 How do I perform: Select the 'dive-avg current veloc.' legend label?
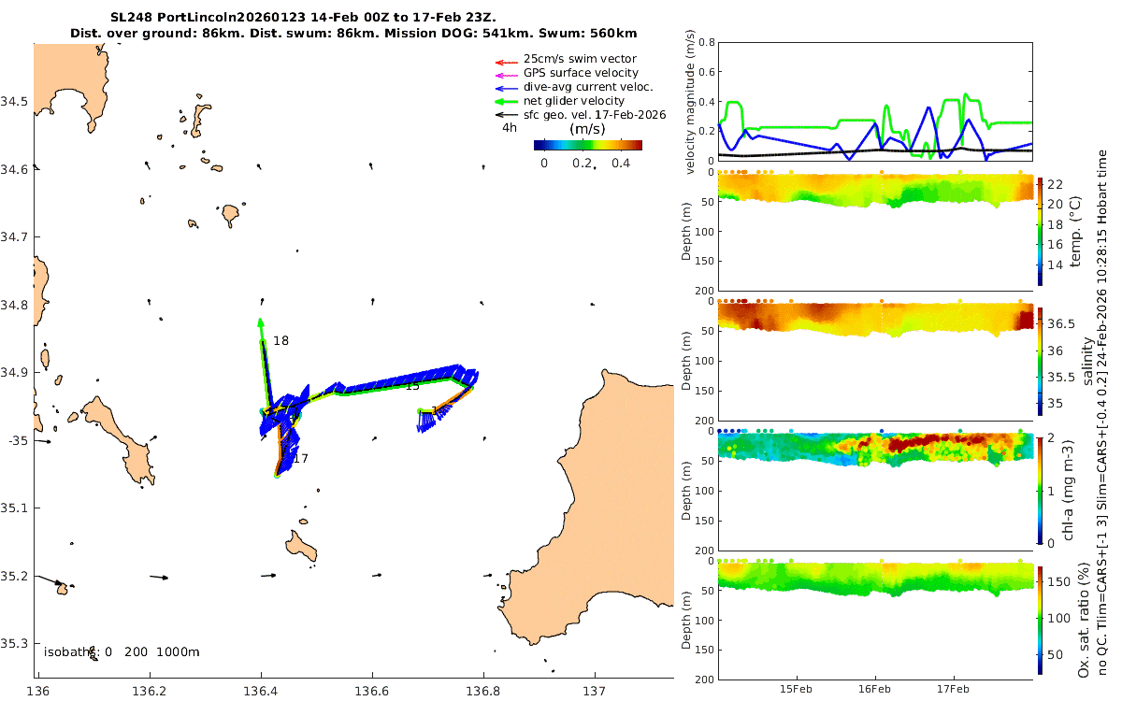[x=588, y=87]
